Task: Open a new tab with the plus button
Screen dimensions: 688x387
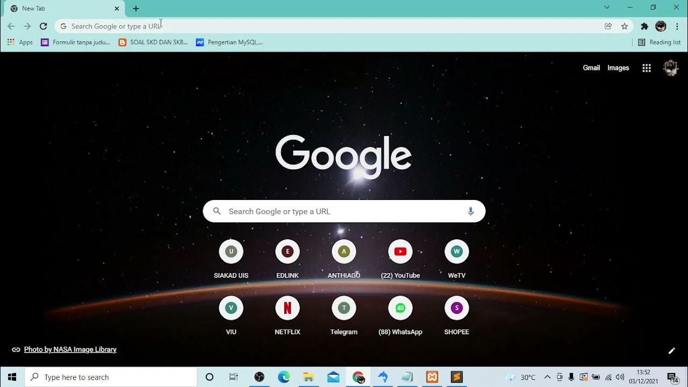Action: [136, 9]
